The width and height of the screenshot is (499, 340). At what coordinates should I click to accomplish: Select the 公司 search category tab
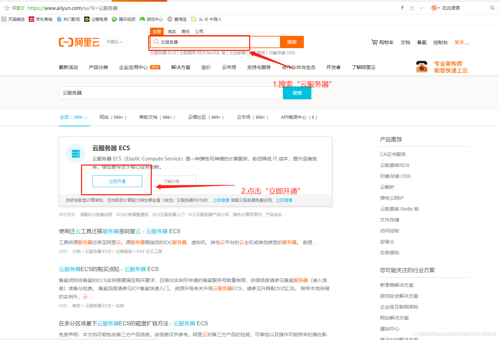click(199, 31)
